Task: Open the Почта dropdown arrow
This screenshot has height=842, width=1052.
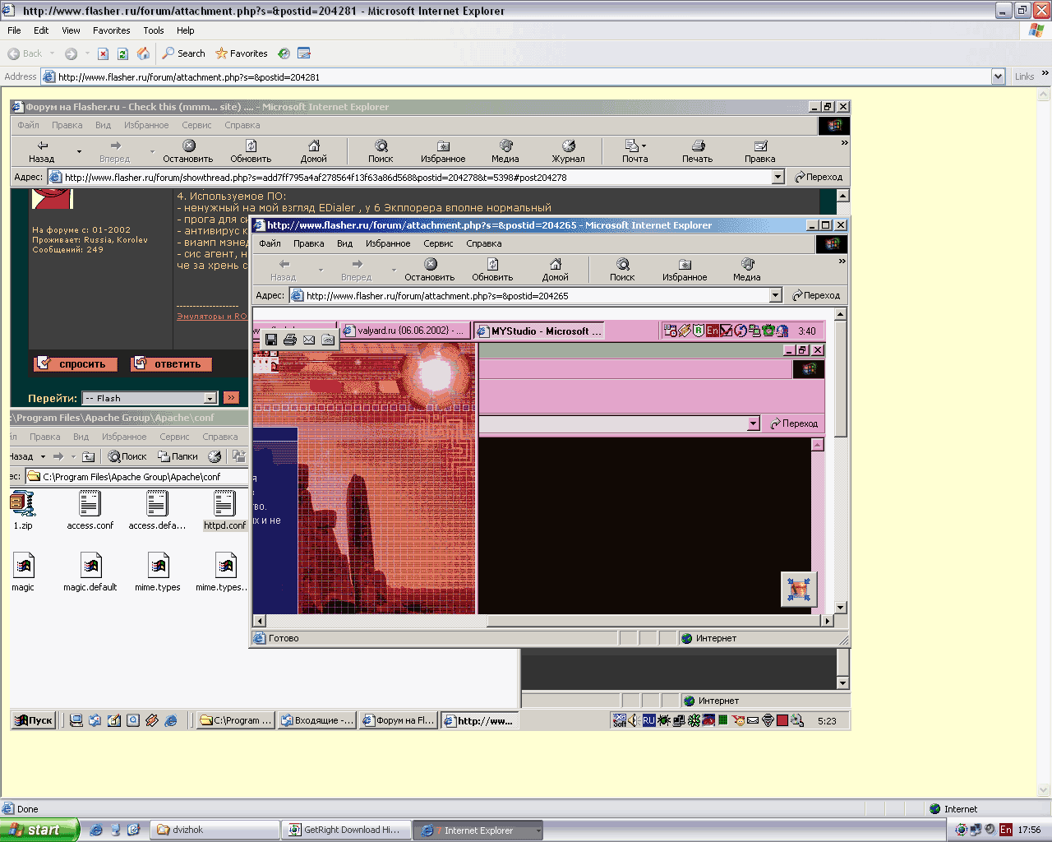Action: point(644,146)
